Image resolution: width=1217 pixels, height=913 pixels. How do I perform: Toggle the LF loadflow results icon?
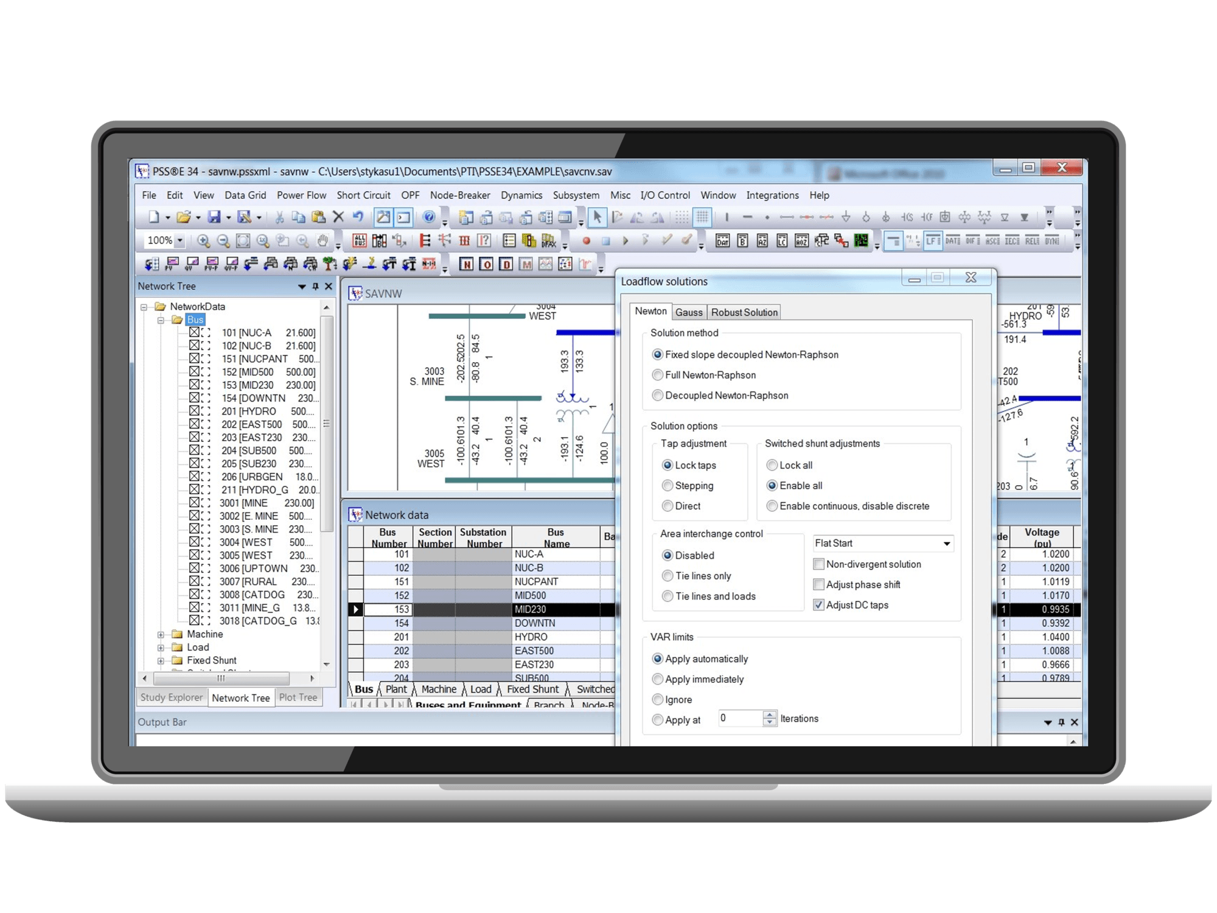point(933,240)
